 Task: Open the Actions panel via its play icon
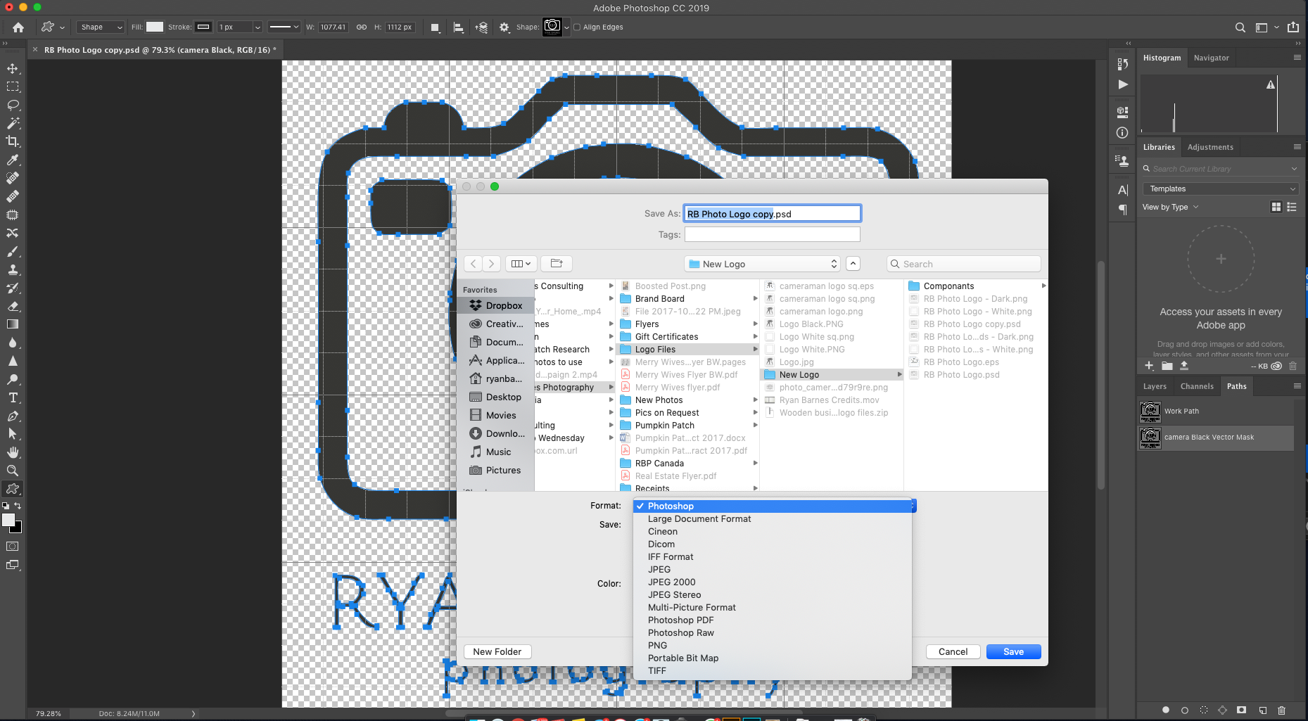click(x=1122, y=84)
